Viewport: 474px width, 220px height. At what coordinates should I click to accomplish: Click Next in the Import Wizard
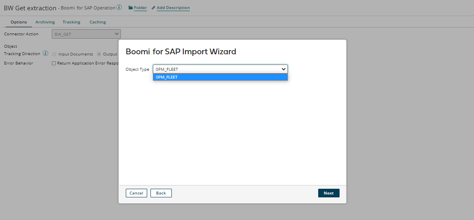[328, 193]
